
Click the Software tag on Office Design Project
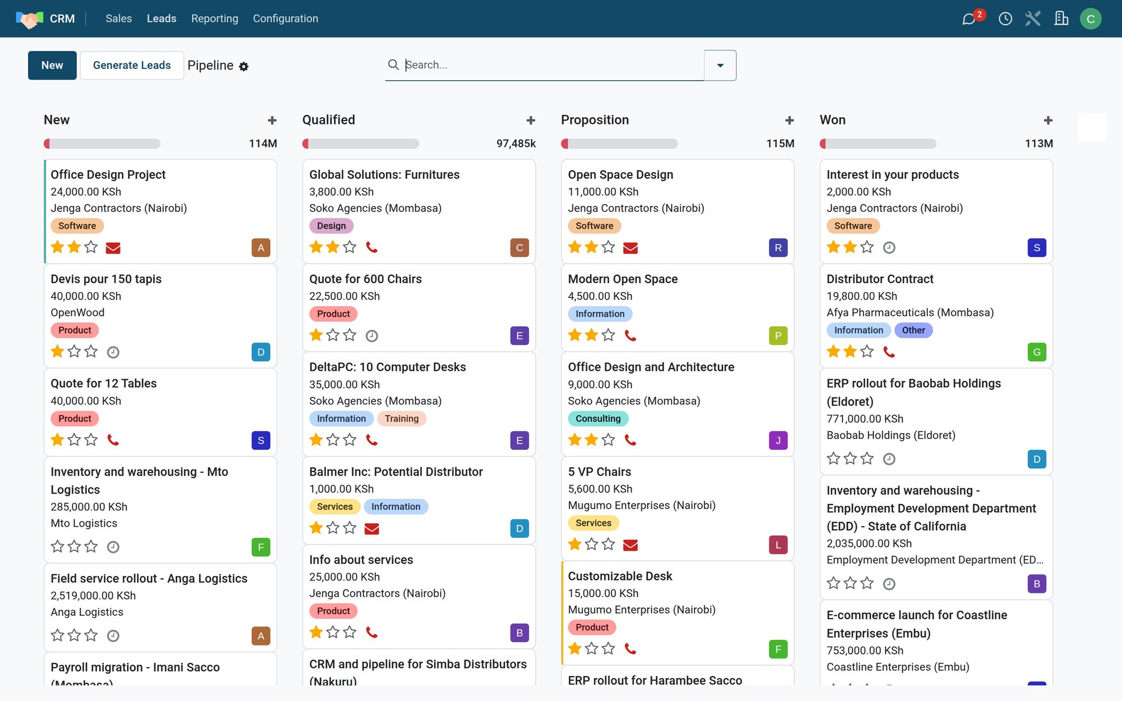[x=77, y=226]
